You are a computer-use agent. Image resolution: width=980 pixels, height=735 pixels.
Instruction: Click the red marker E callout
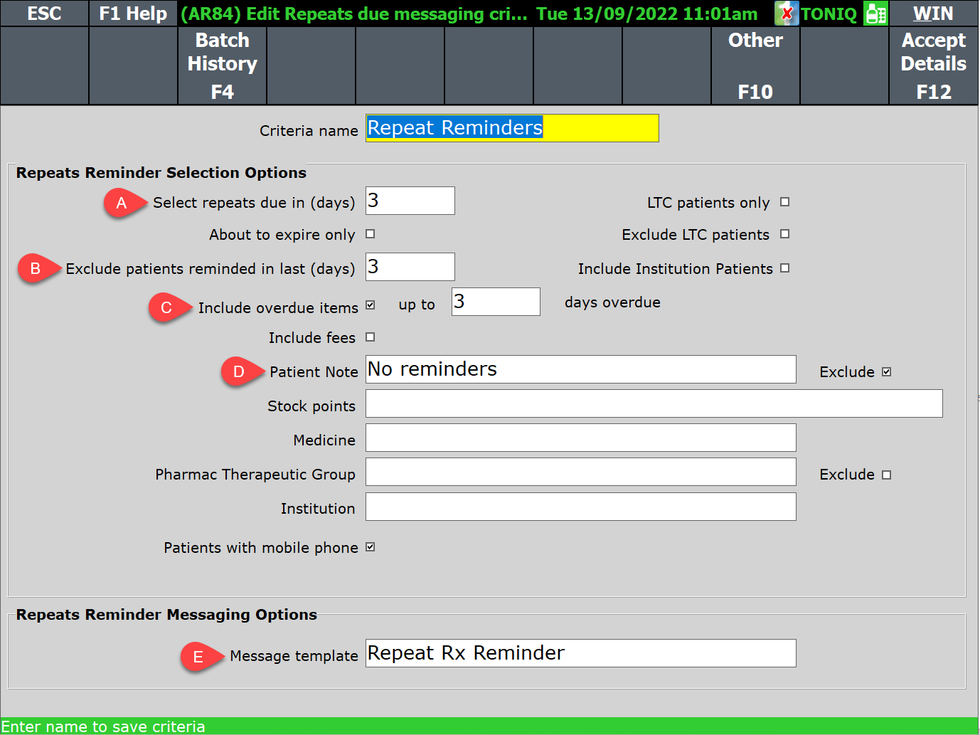(198, 656)
